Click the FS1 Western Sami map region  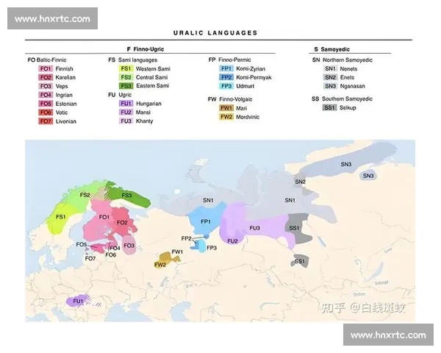(61, 218)
